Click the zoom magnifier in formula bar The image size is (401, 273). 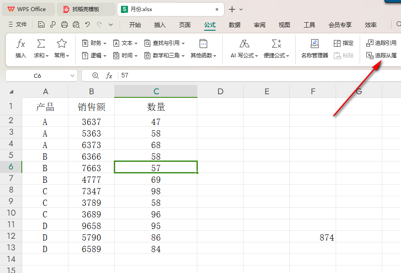[x=96, y=76]
